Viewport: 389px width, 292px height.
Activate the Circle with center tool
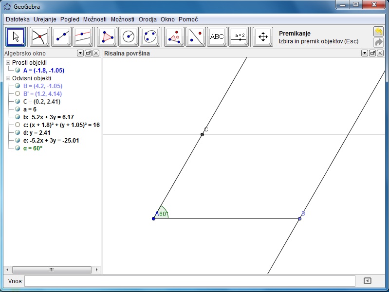(129, 37)
